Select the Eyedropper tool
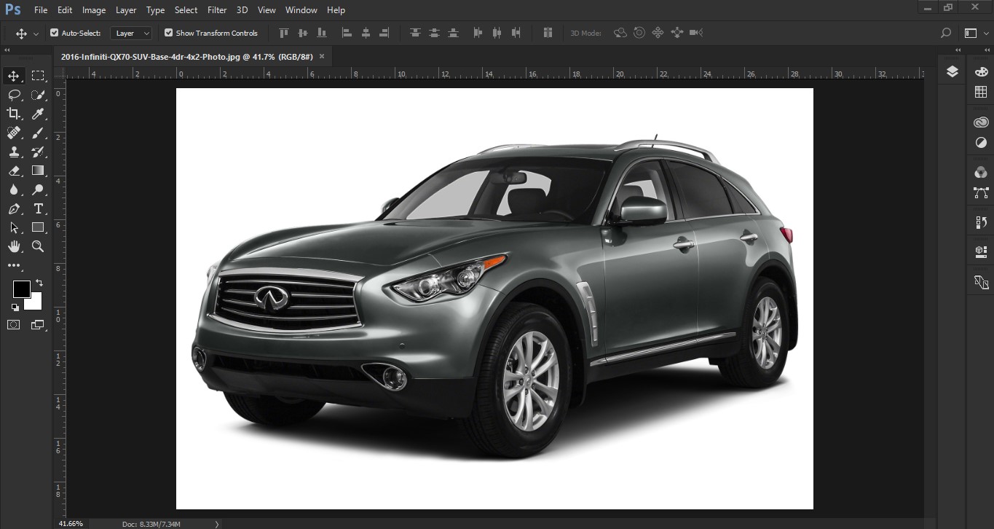The width and height of the screenshot is (994, 529). click(x=38, y=114)
